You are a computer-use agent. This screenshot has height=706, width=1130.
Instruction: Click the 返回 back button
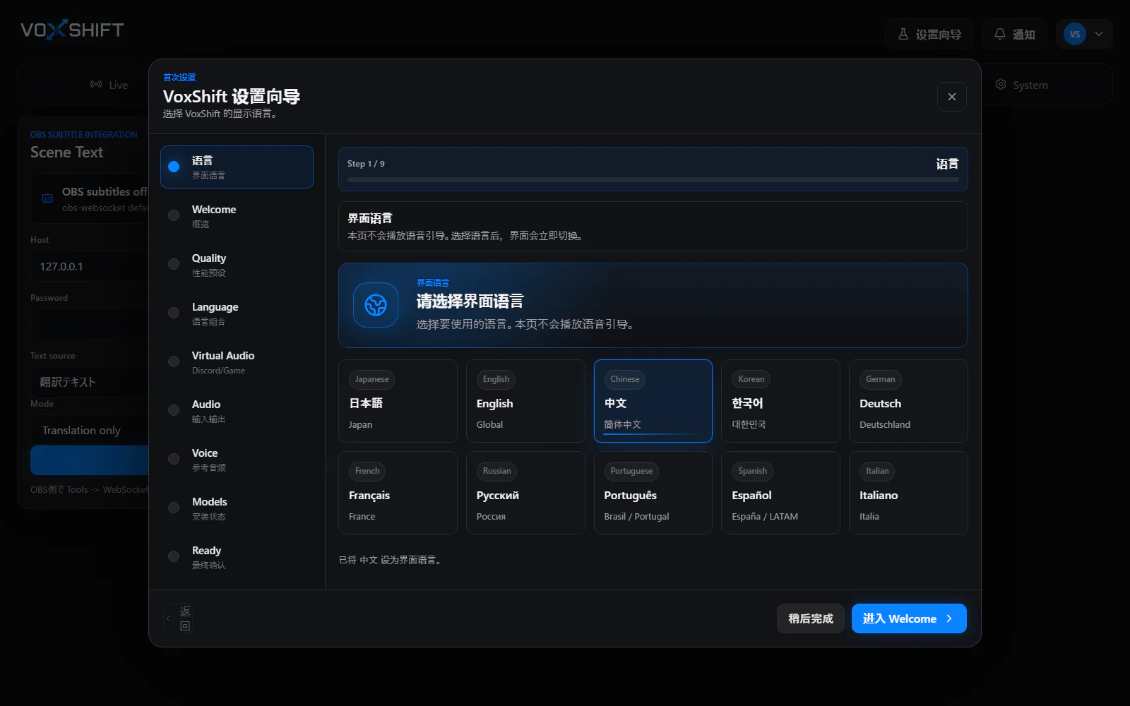pyautogui.click(x=178, y=618)
